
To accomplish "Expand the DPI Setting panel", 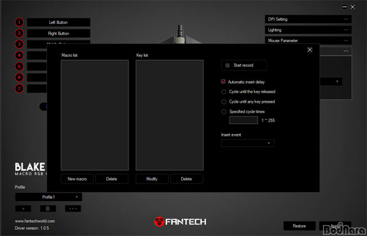I will 308,19.
